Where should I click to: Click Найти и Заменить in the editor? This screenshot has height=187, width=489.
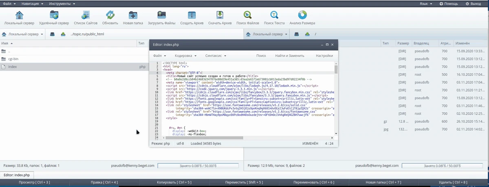tap(289, 56)
